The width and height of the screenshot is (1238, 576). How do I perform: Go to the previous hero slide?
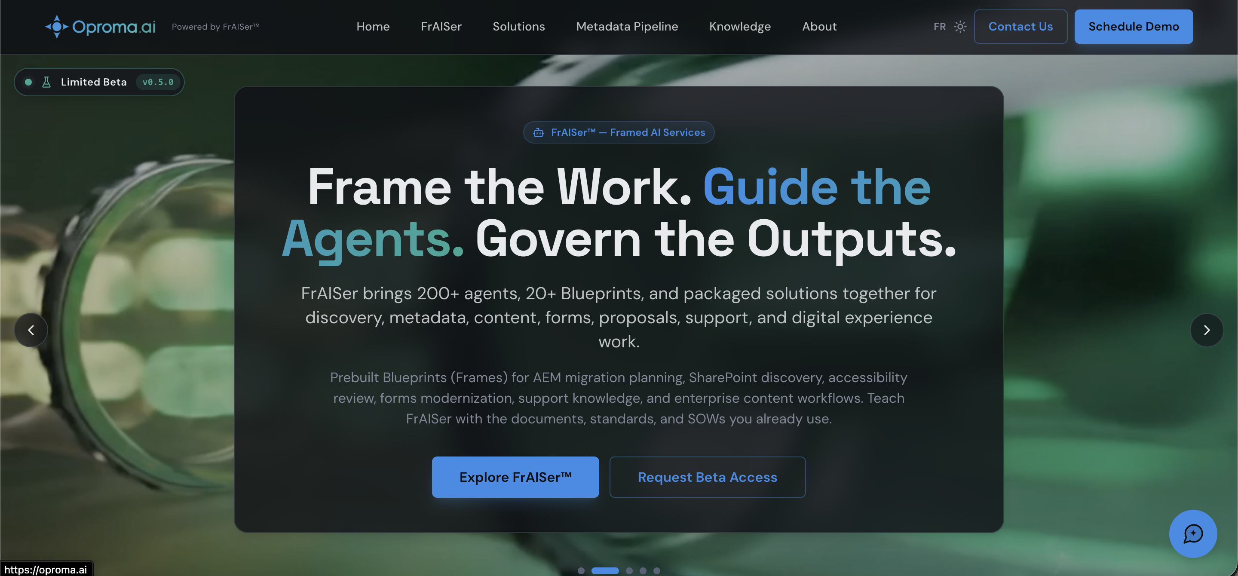pos(31,330)
